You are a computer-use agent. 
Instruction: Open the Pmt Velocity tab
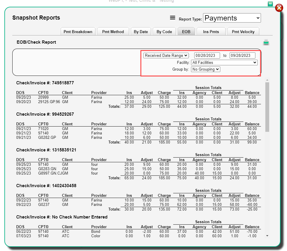click(243, 32)
